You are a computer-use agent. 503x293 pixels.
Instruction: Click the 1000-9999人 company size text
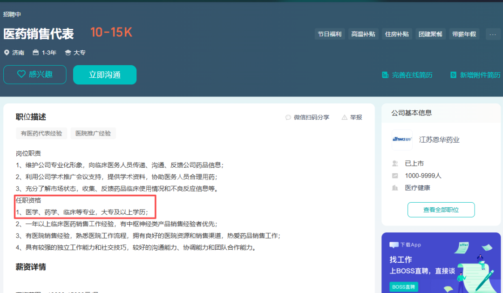coord(423,176)
